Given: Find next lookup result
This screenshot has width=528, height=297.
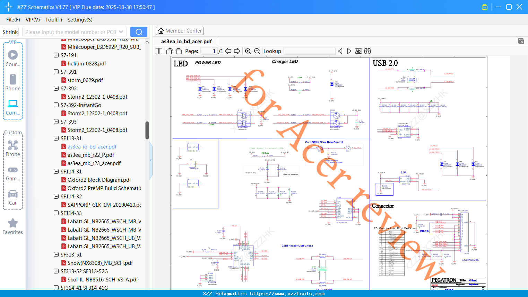Looking at the screenshot, I should click(349, 51).
